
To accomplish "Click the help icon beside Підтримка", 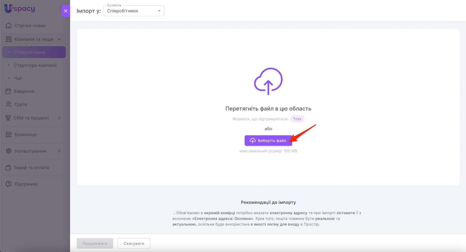I will point(9,184).
